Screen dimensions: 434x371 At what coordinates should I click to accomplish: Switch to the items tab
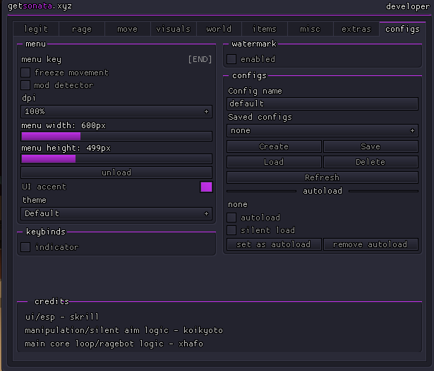coord(265,29)
